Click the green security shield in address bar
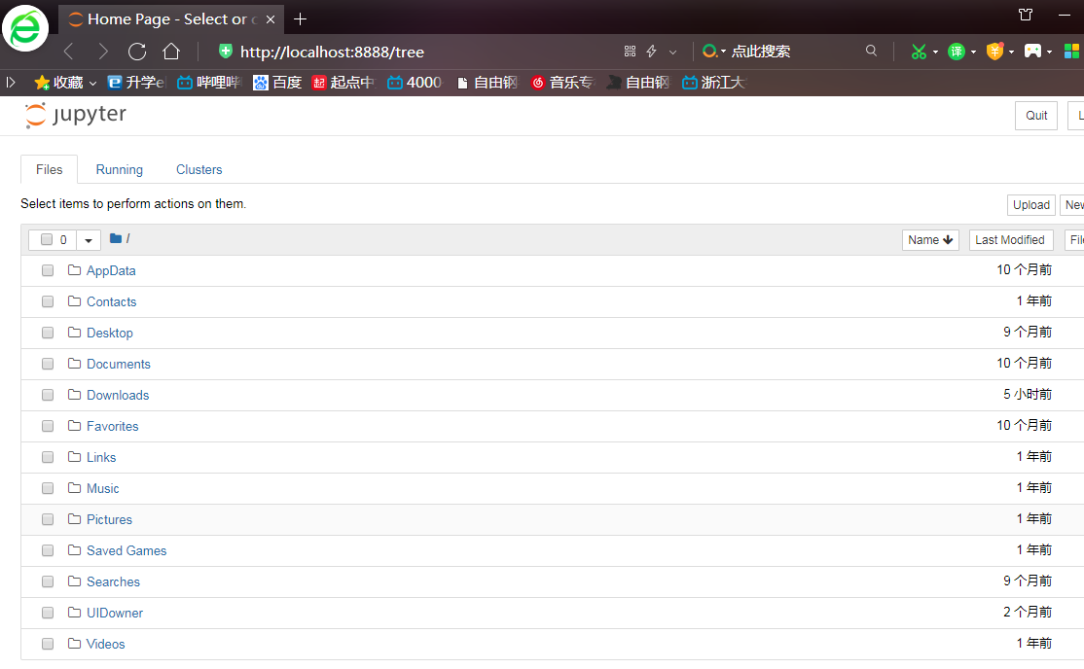The height and width of the screenshot is (669, 1084). point(226,52)
